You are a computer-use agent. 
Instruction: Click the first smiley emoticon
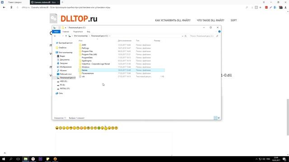(57, 128)
